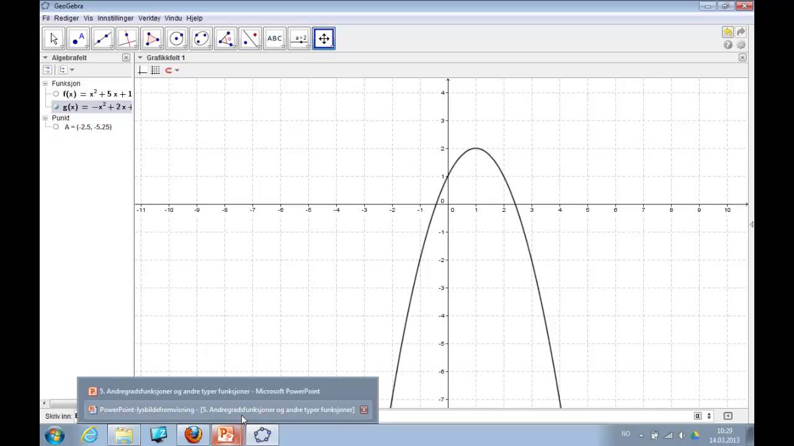The image size is (794, 446).
Task: Click the volume speaker tray icon
Action: [682, 435]
